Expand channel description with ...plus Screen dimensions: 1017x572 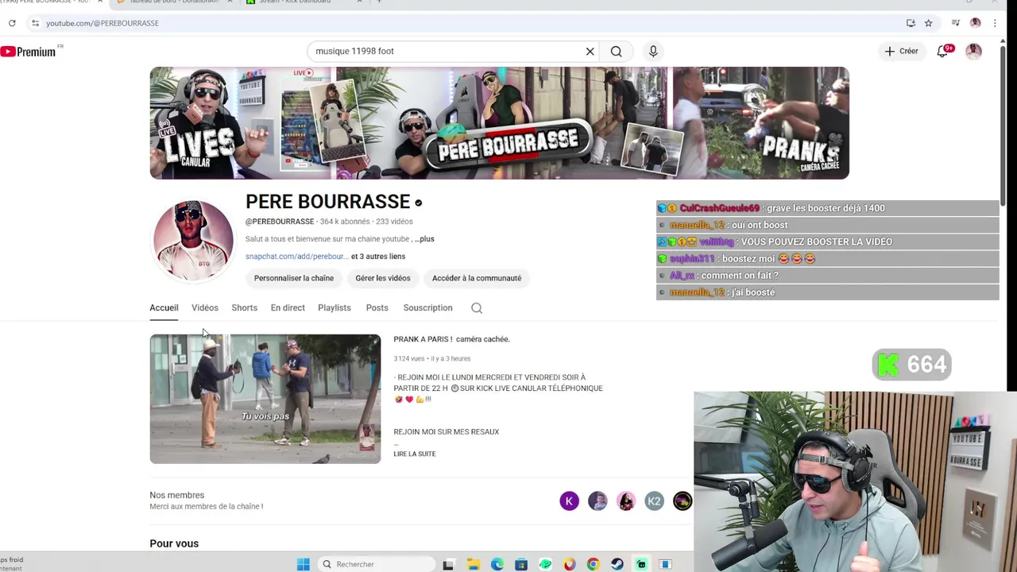pyautogui.click(x=424, y=238)
